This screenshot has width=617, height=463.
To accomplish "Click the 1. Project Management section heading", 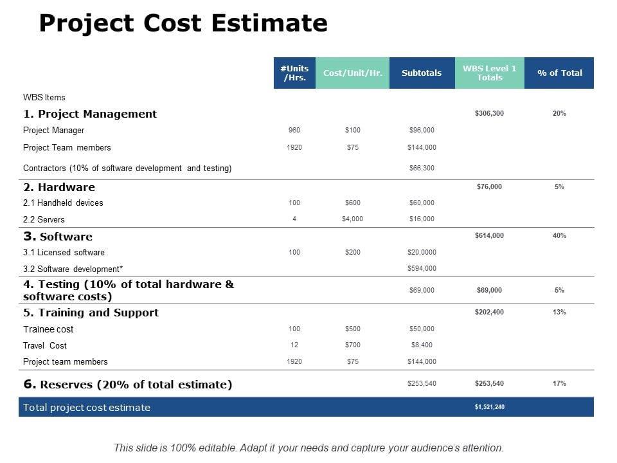I will click(x=90, y=114).
